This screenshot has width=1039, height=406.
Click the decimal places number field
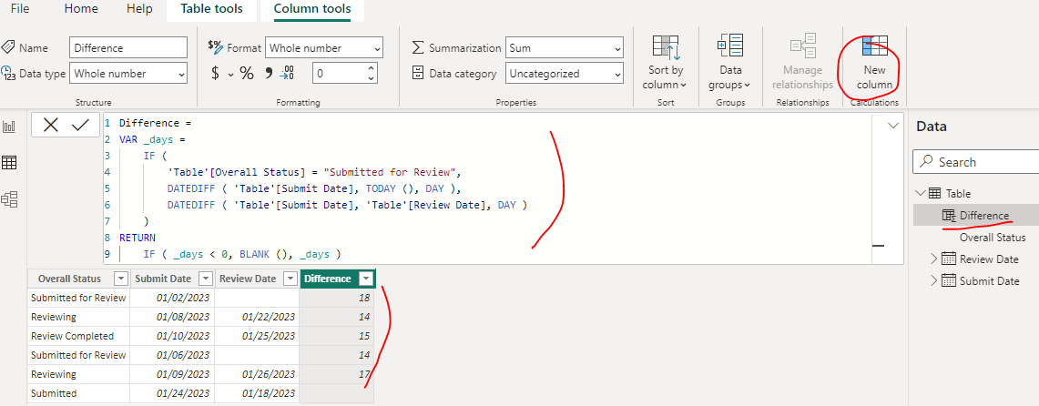337,74
